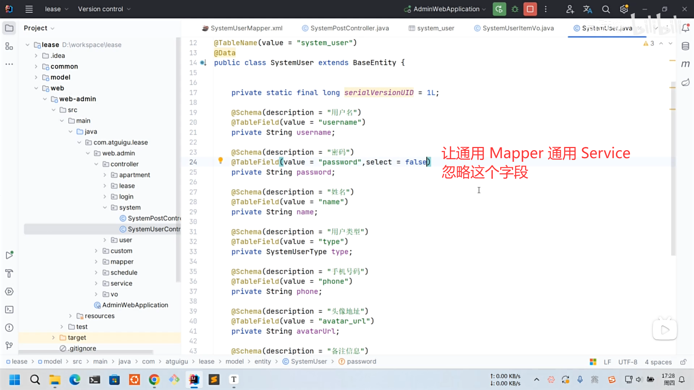
Task: Expand the common module folder
Action: (x=36, y=66)
